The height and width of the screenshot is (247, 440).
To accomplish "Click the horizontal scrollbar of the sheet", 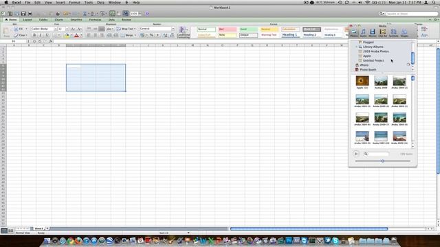I will tap(309, 228).
